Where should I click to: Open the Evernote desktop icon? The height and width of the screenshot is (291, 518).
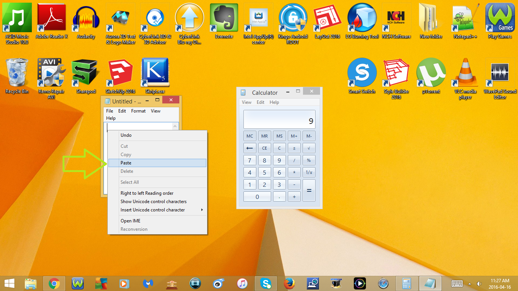click(224, 17)
